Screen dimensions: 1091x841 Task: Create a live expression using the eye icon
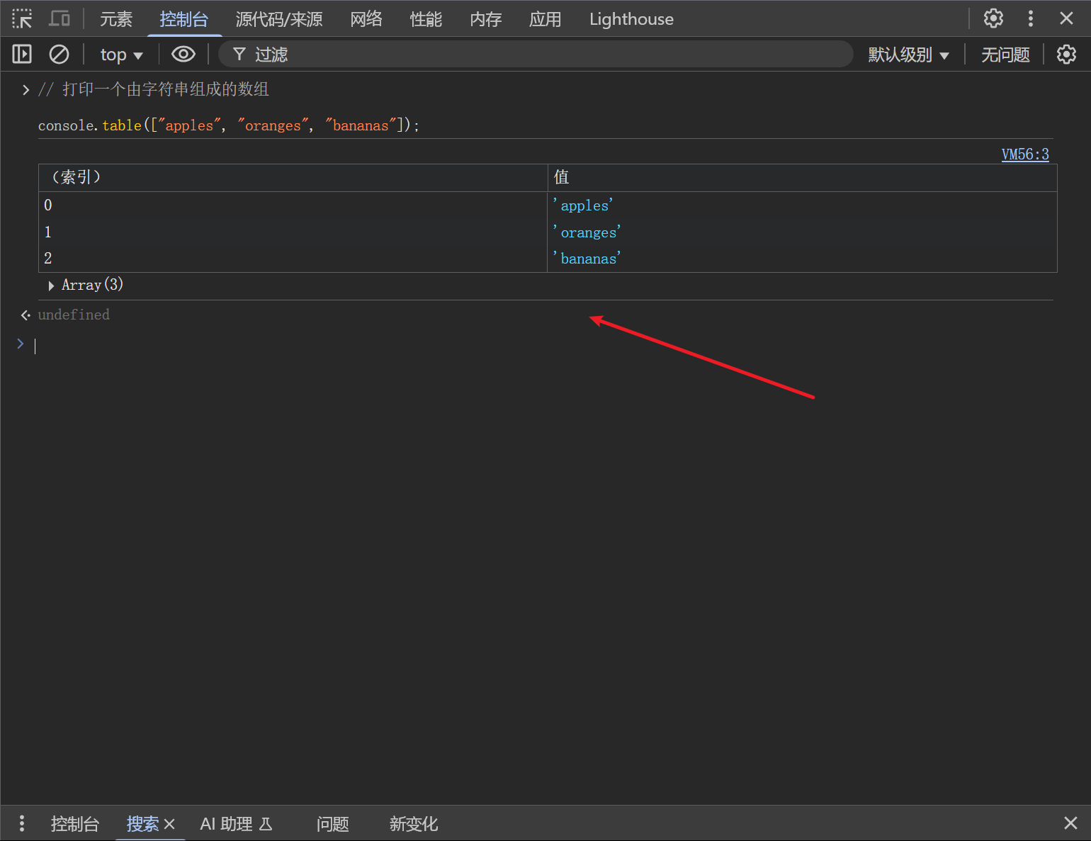click(183, 54)
